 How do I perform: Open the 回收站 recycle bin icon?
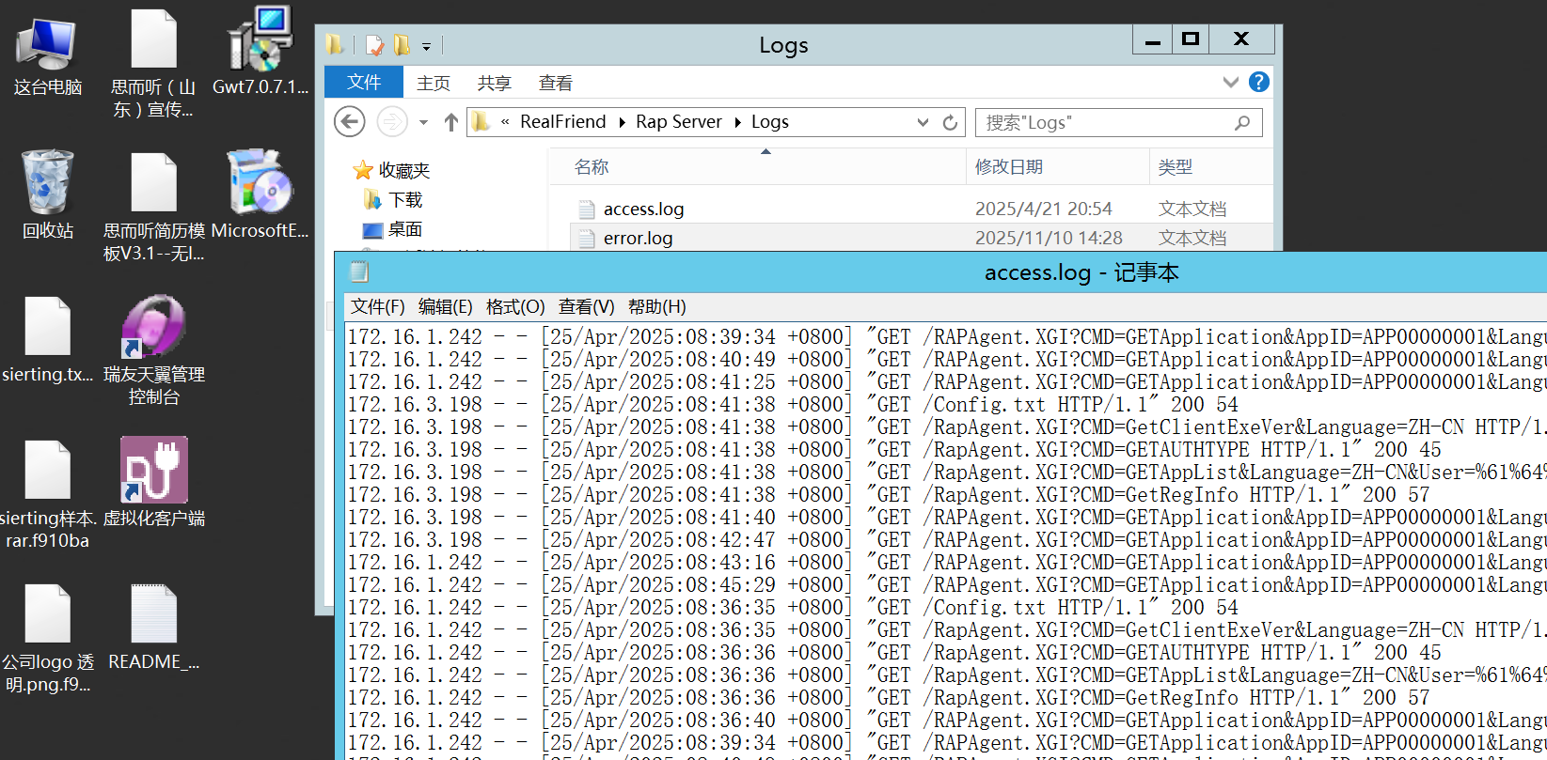click(47, 194)
